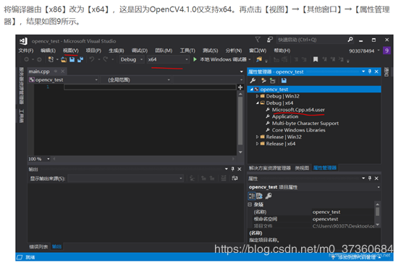Click the wrench Properties icon in Property Manager
This screenshot has height=263, width=401.
point(253,81)
